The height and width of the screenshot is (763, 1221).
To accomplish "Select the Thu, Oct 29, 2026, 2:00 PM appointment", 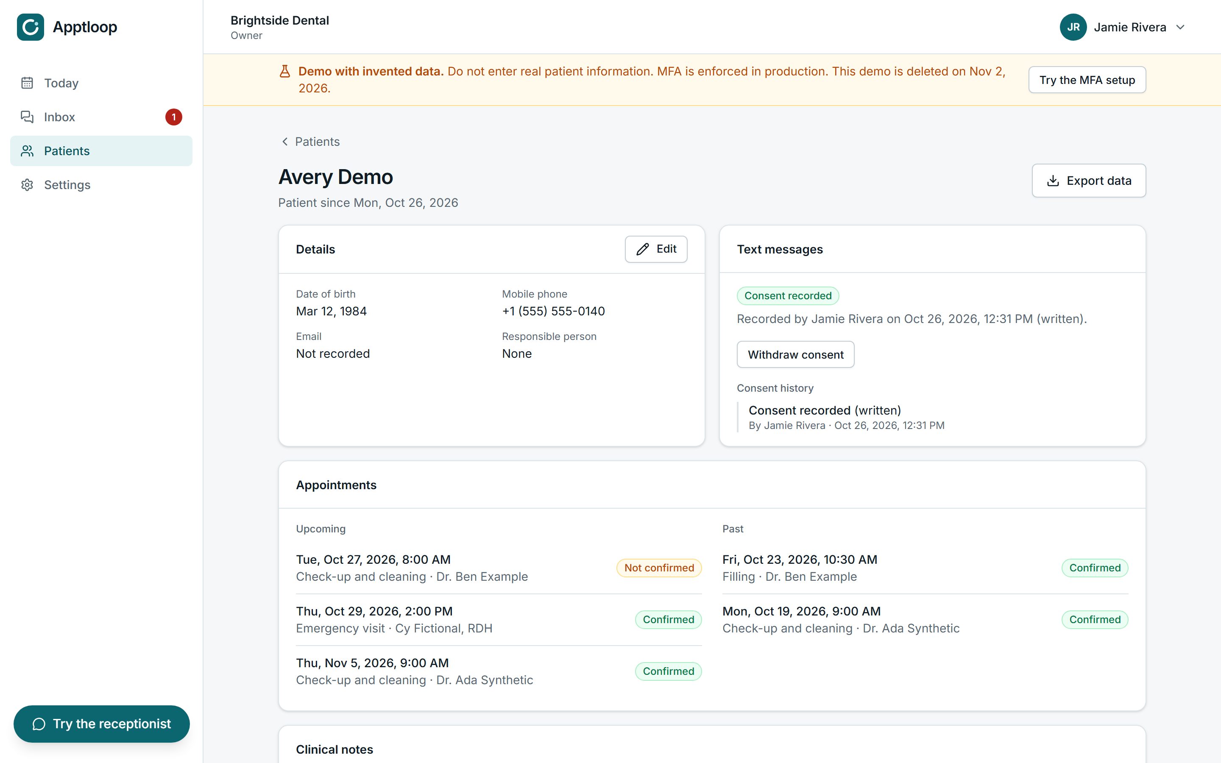I will [x=499, y=619].
